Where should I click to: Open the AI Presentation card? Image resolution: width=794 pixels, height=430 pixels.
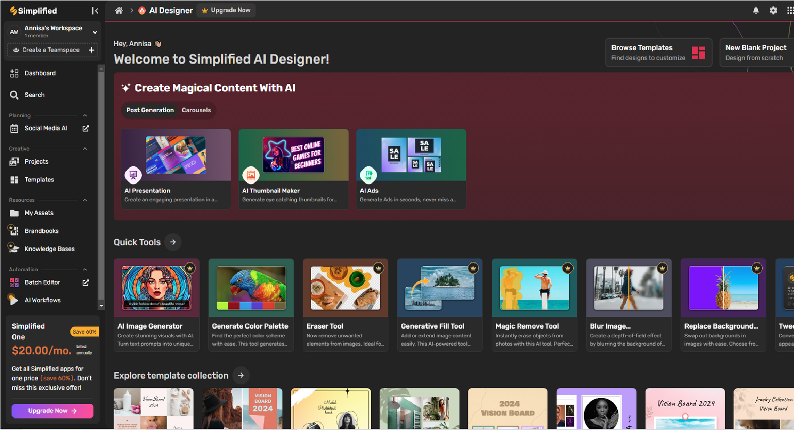tap(176, 169)
